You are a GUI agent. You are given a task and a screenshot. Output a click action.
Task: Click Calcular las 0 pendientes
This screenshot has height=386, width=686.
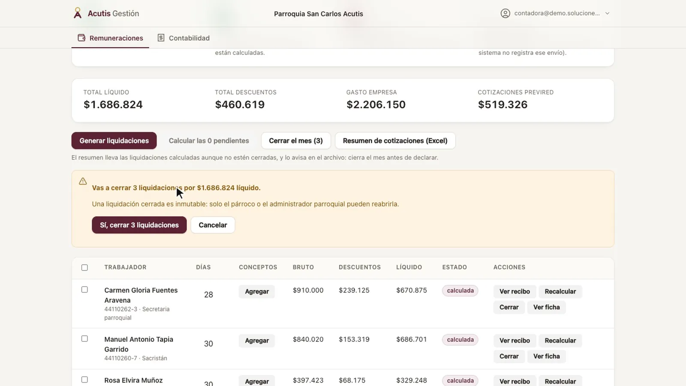[209, 141]
